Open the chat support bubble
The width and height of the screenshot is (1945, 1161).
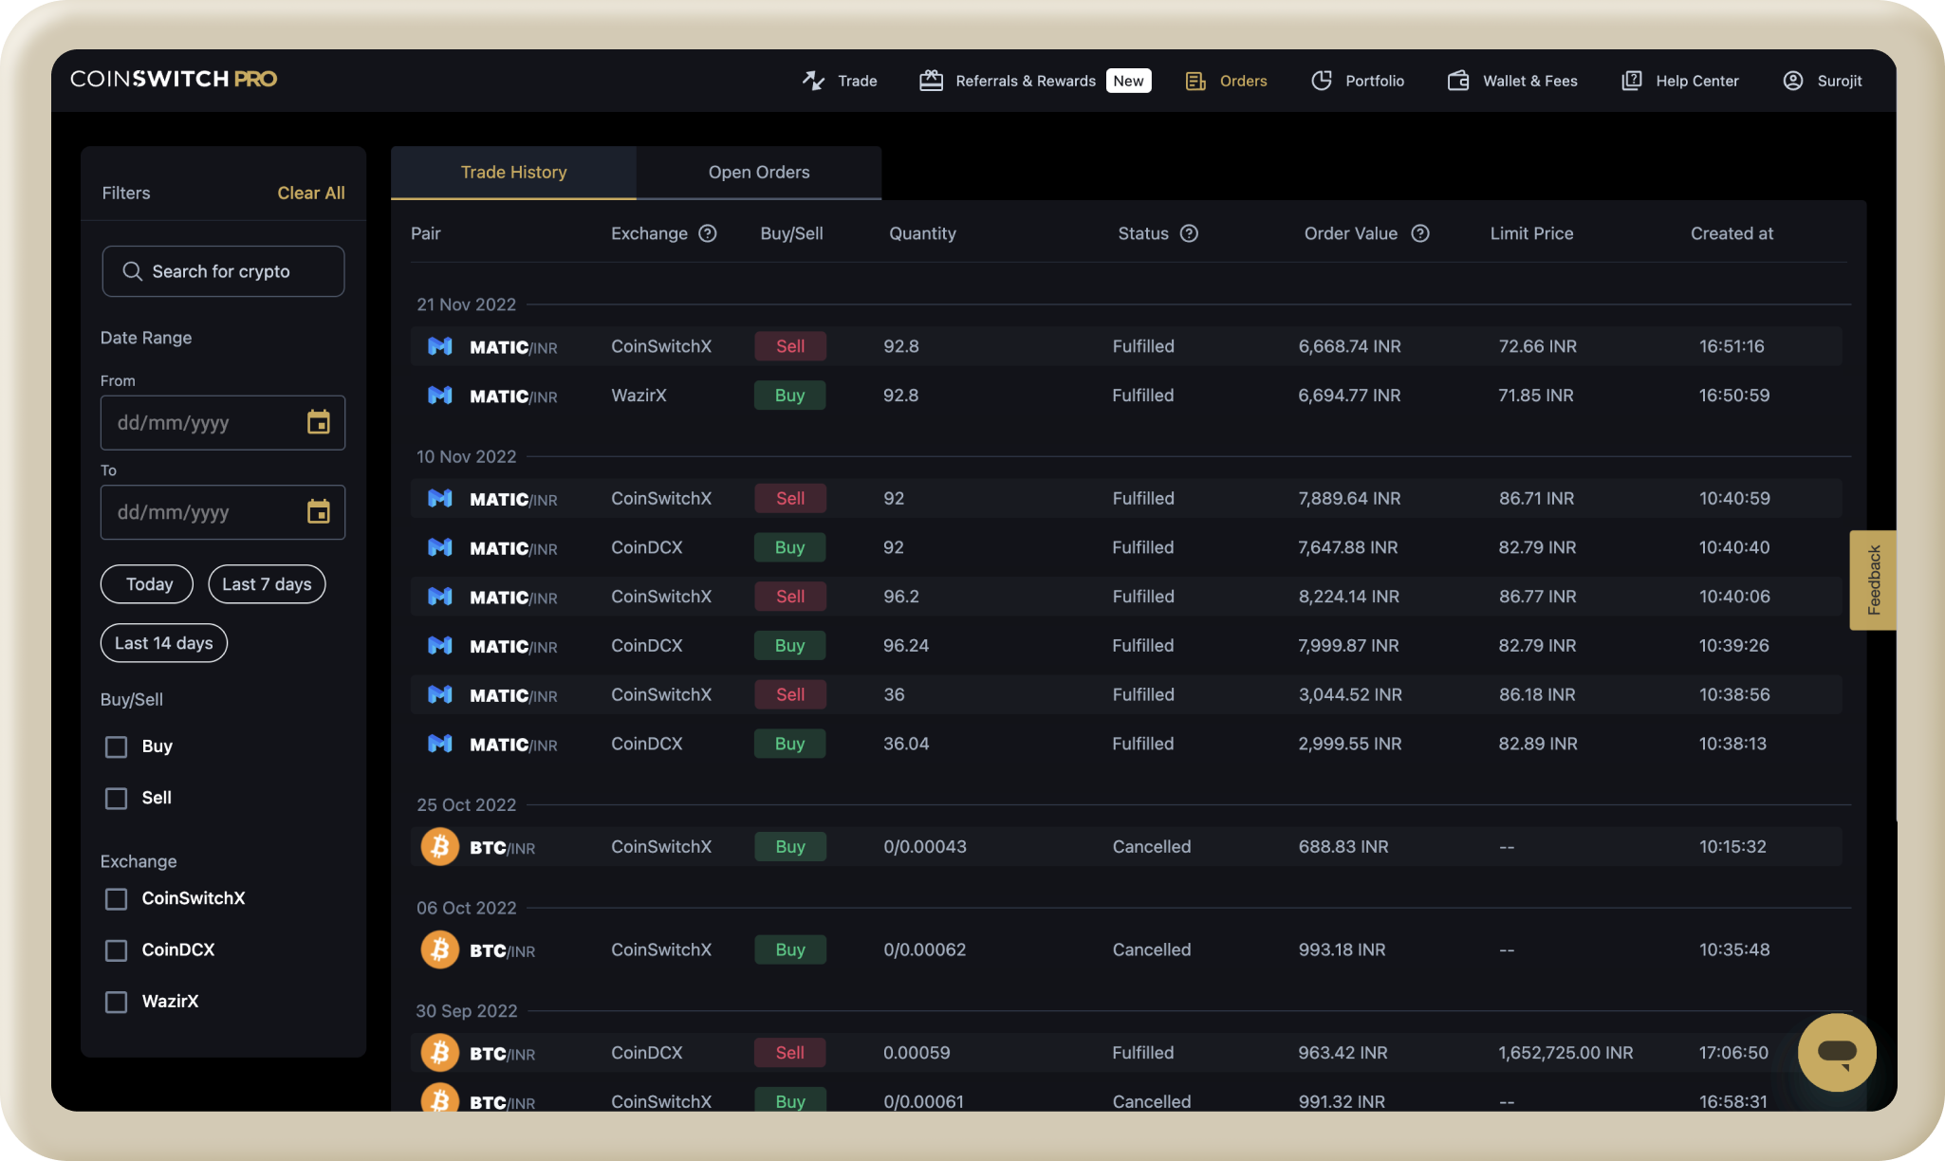tap(1837, 1052)
